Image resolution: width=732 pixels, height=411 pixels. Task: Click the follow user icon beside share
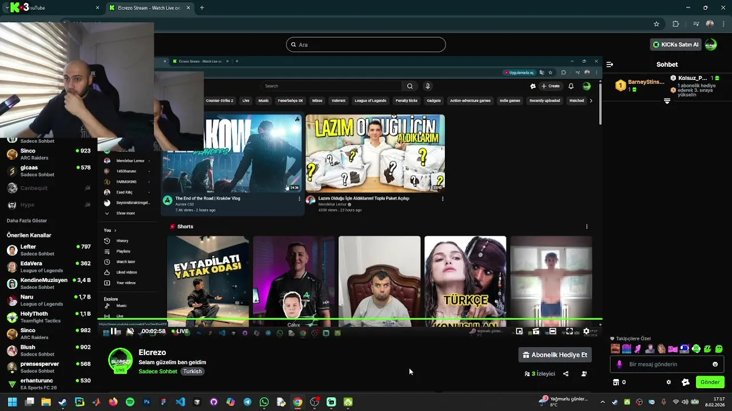584,374
